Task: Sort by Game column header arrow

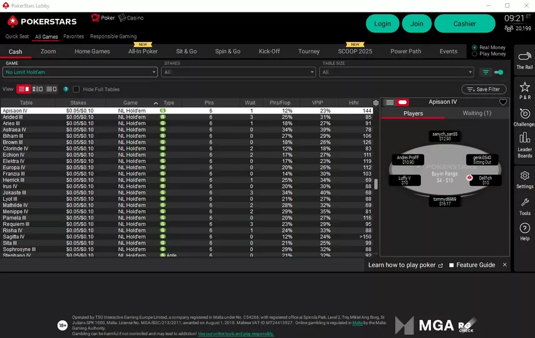Action: 155,103
